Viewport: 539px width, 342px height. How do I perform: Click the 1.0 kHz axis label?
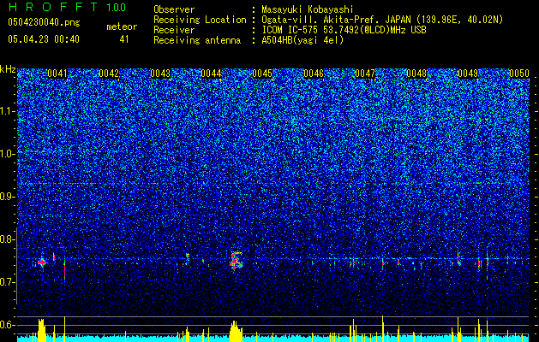tap(8, 154)
